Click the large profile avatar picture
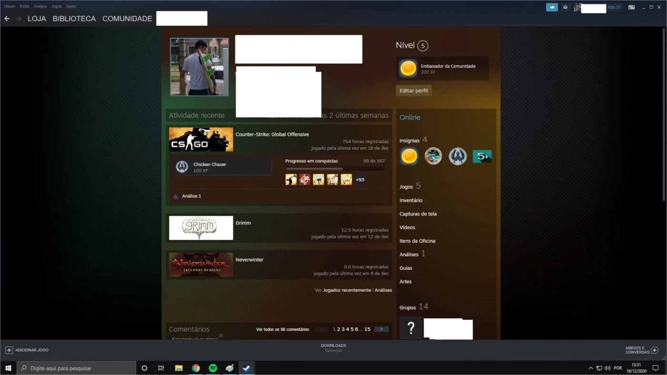This screenshot has height=375, width=667. 199,67
